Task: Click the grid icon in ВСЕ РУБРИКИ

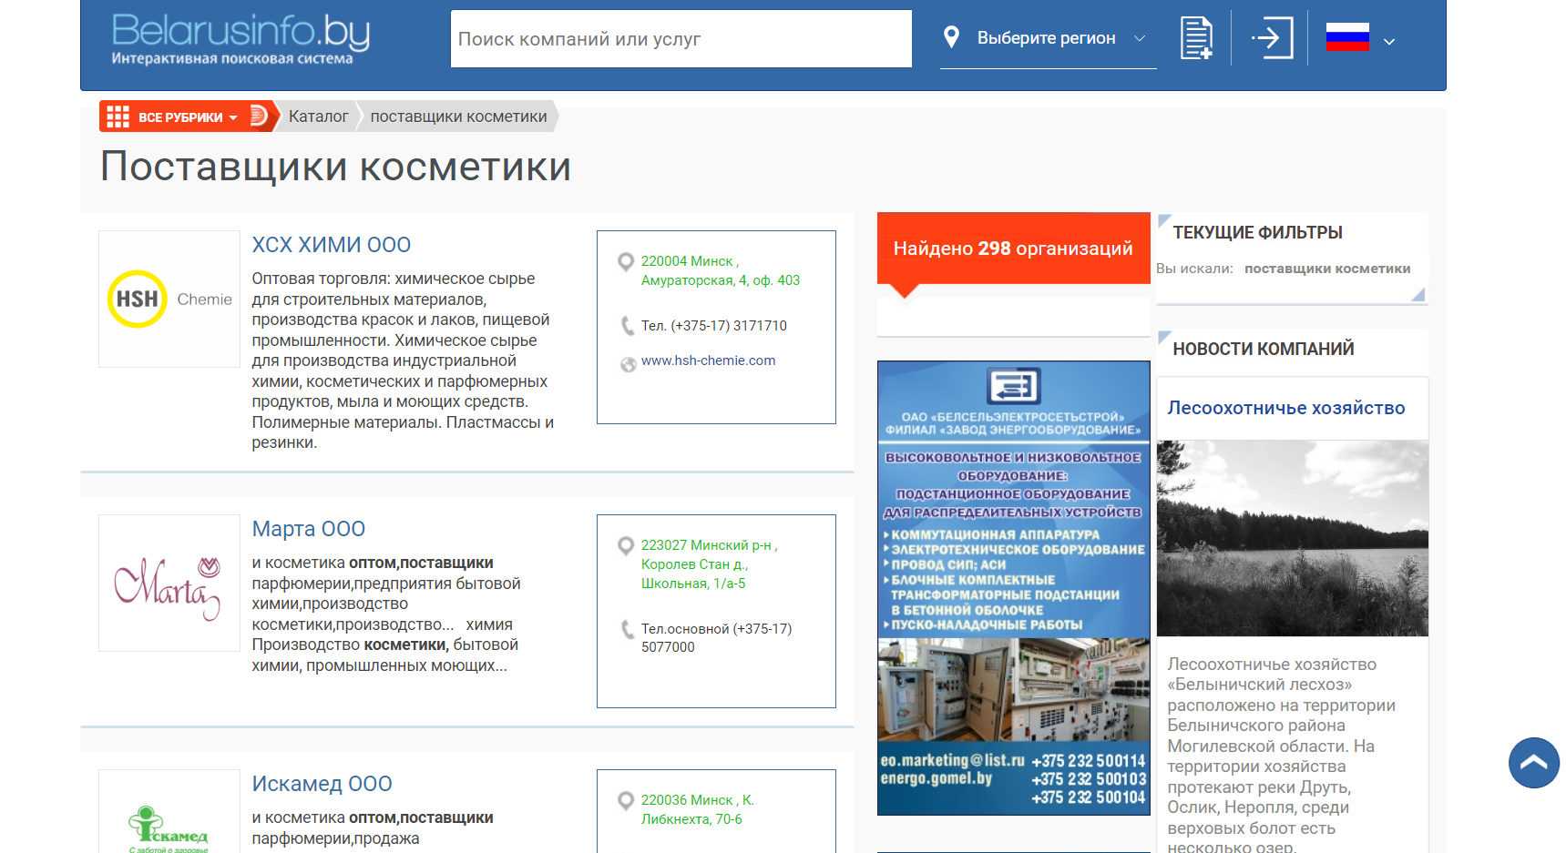Action: [x=118, y=117]
